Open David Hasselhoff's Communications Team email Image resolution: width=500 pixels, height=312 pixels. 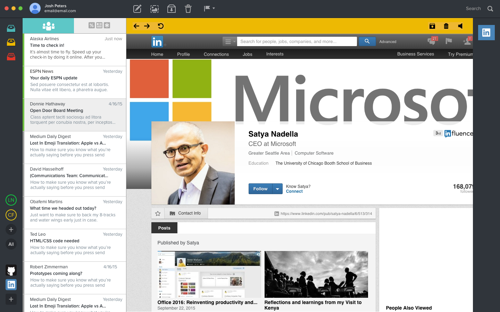pyautogui.click(x=75, y=180)
